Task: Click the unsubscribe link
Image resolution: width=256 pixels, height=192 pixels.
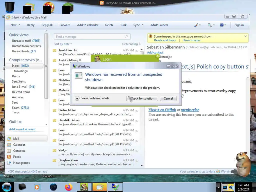Action: point(190,110)
